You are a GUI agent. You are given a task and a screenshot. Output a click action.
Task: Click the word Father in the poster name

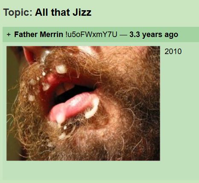(26, 34)
